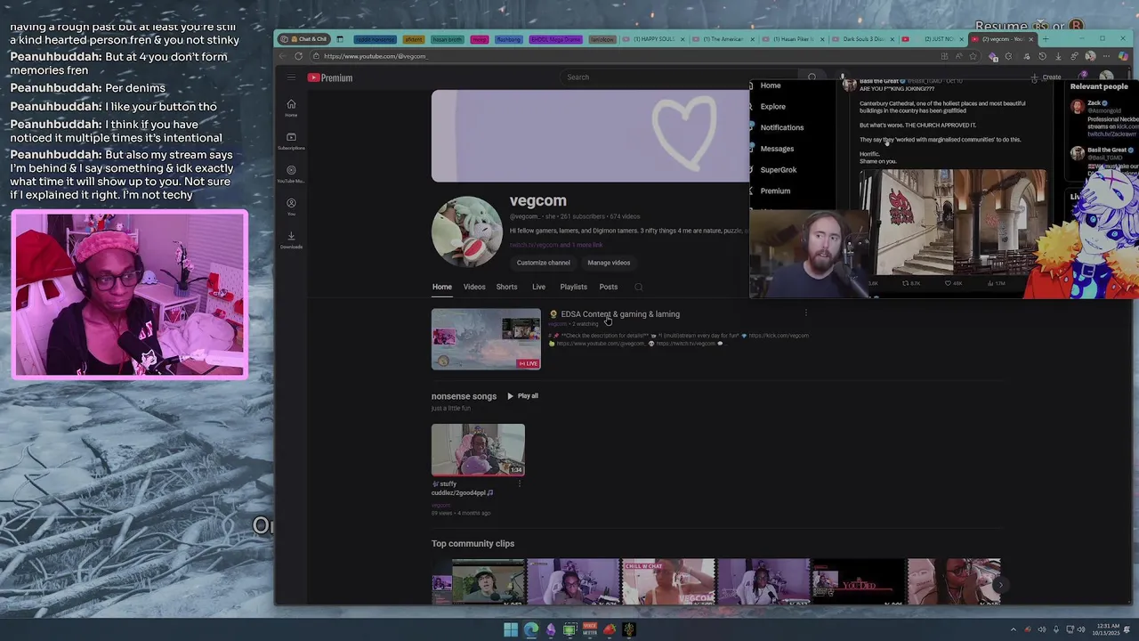
Task: Open the YOU DIED community clip thumbnail
Action: coord(858,582)
